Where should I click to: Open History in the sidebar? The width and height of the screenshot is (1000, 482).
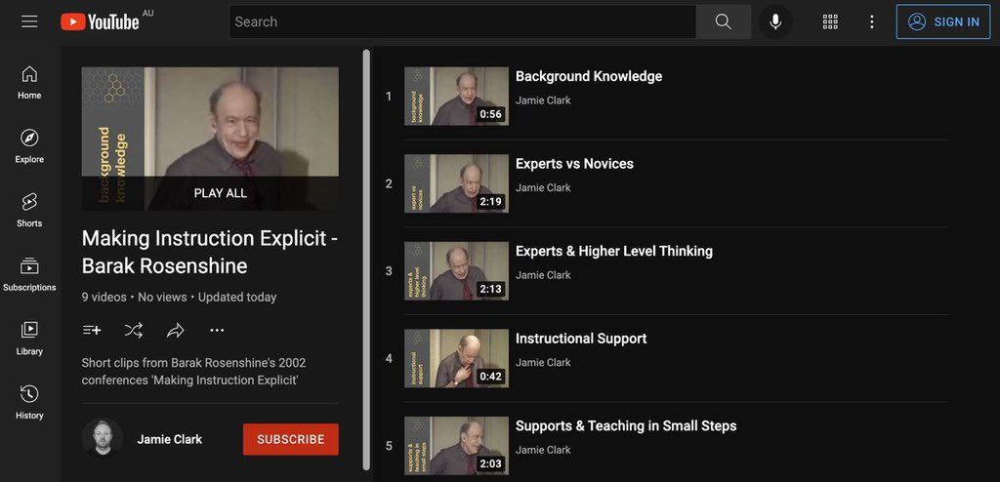tap(29, 402)
